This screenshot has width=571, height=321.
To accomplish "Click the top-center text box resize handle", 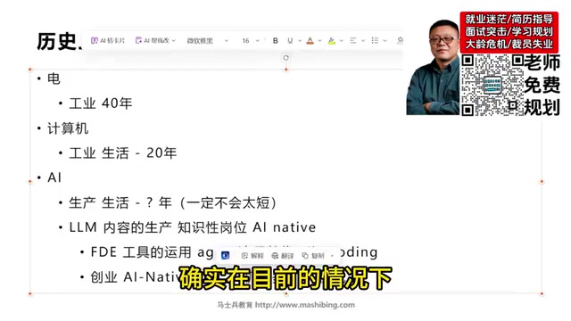I will point(285,70).
